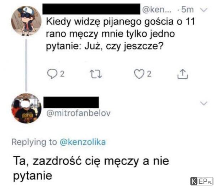Select the first tweet's Polish text
This screenshot has width=217, height=189.
(x=120, y=34)
